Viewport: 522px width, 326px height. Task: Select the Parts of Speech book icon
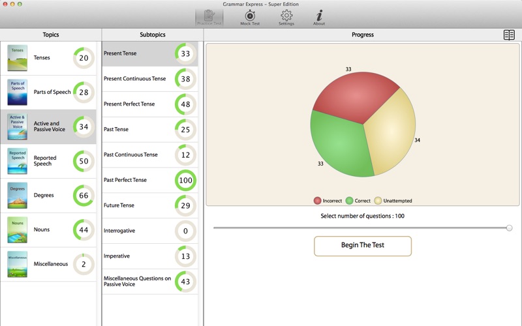(17, 93)
